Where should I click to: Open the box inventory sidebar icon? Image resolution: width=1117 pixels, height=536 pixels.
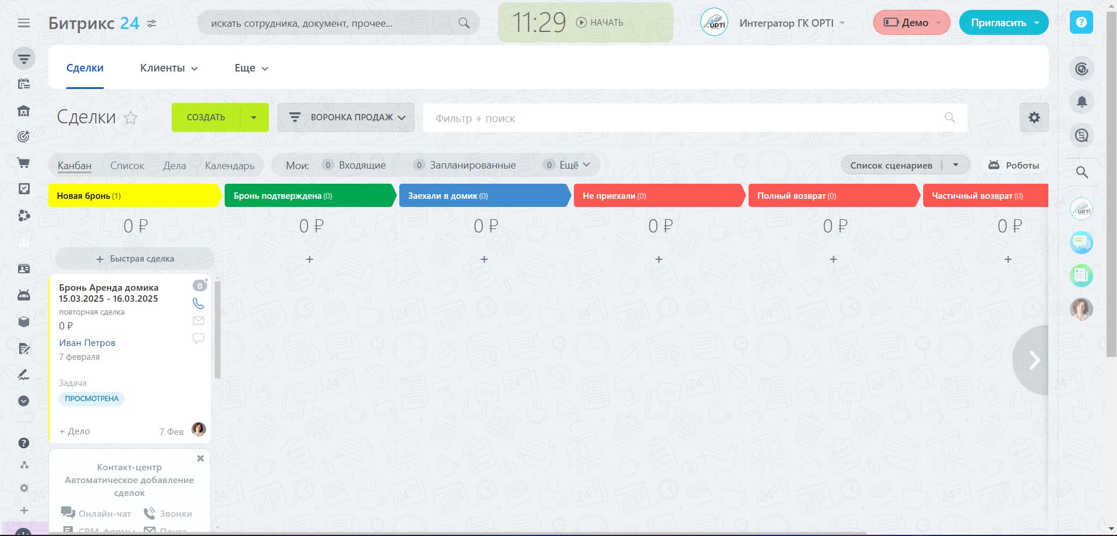point(24,321)
